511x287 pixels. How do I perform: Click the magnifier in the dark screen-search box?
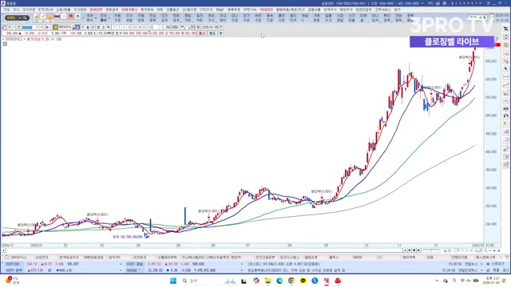[25, 18]
